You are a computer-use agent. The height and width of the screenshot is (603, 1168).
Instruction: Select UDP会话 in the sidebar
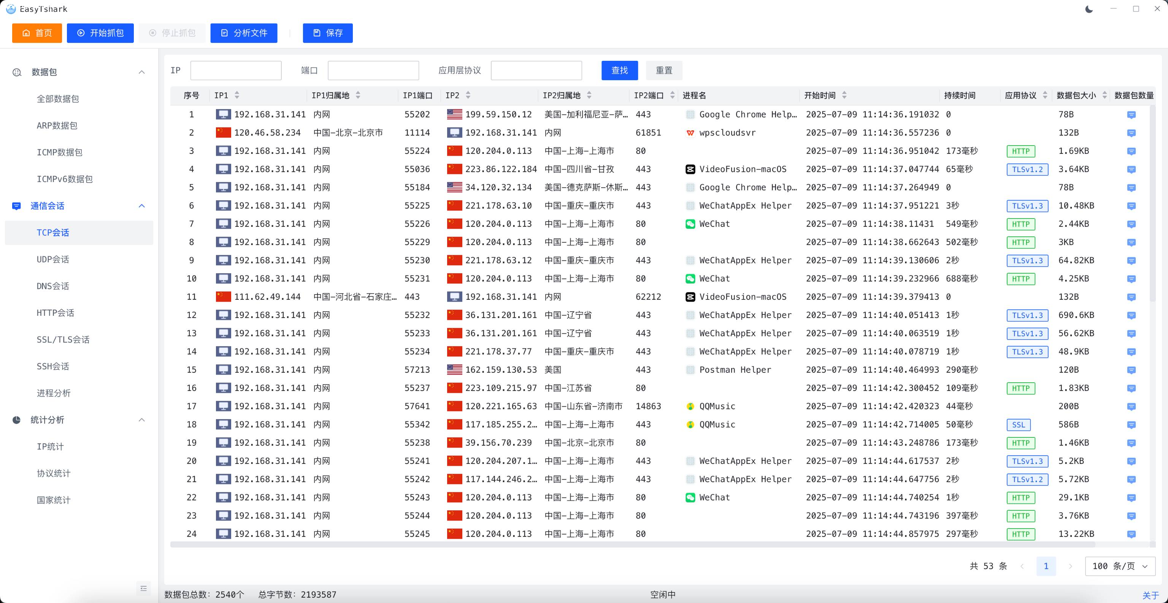click(x=53, y=259)
